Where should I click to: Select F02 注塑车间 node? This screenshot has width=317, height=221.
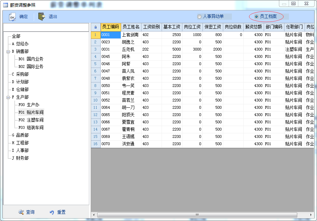point(31,120)
